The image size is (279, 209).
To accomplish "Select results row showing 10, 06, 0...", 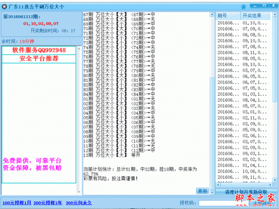I will [244, 171].
